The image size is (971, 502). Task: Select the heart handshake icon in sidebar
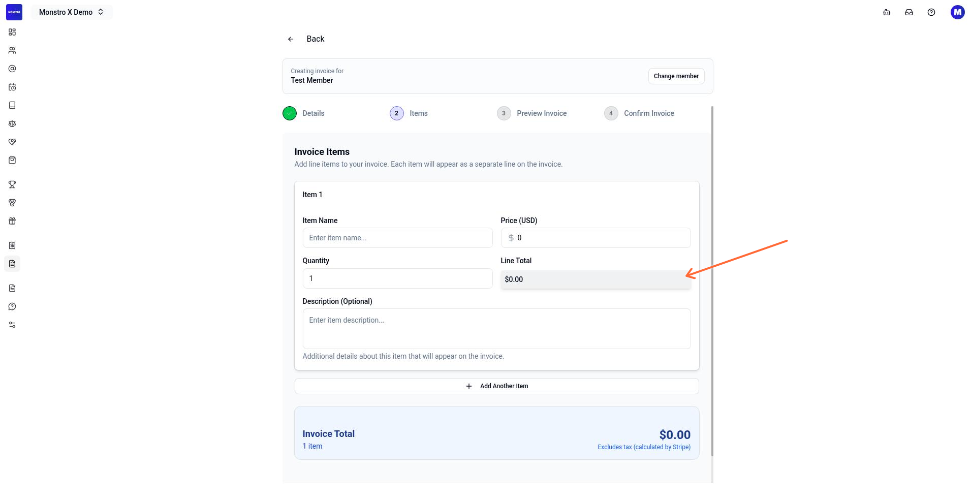pos(12,142)
